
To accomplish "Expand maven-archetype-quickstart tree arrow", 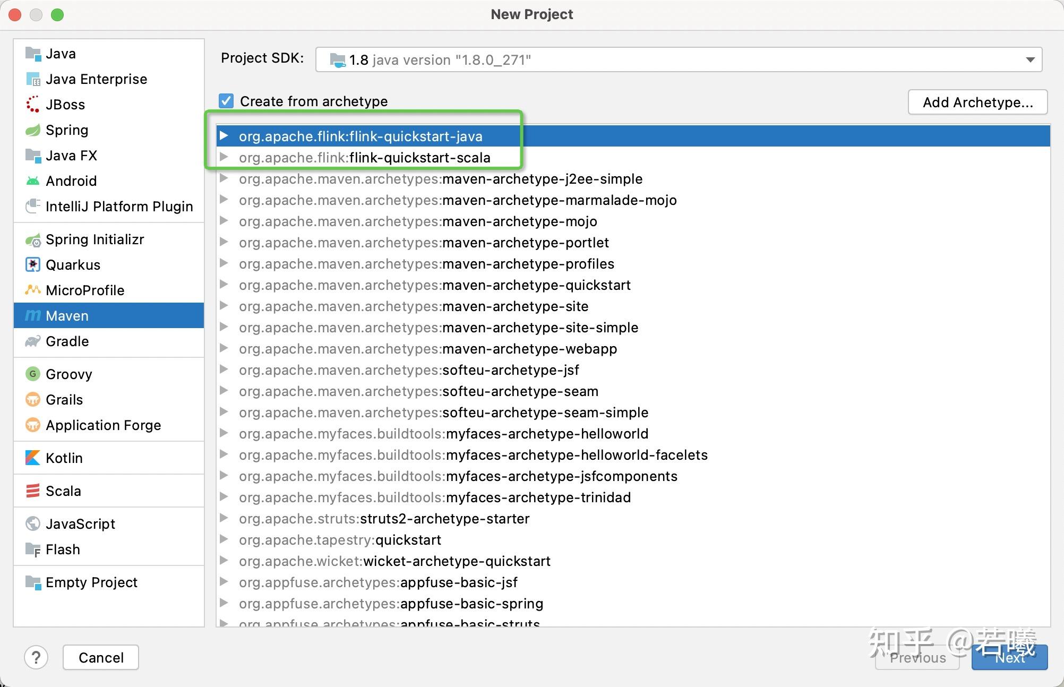I will pos(224,285).
